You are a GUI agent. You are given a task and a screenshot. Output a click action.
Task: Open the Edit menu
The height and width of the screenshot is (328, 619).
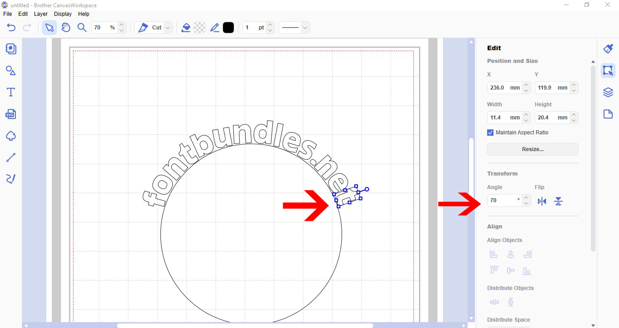[23, 14]
